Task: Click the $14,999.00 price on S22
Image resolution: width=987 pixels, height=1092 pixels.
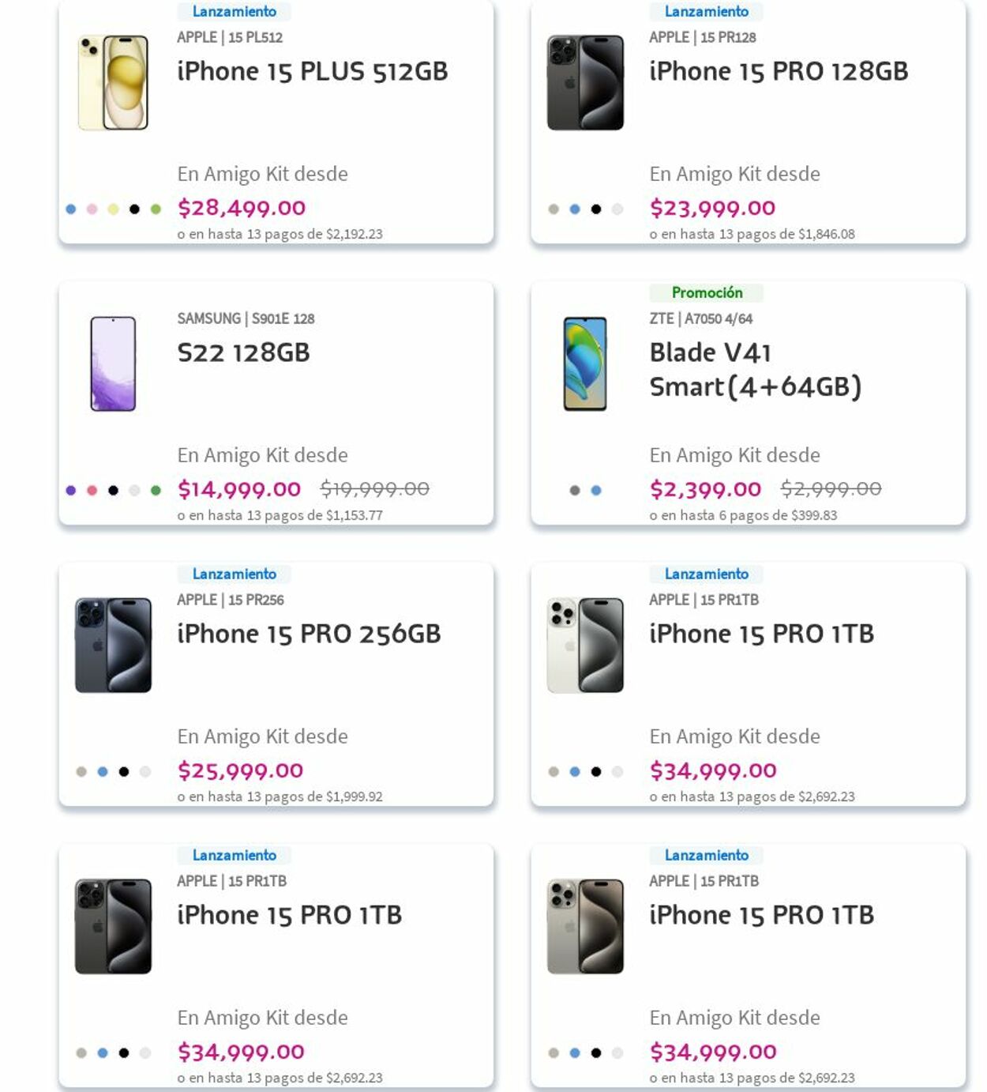Action: [x=239, y=490]
